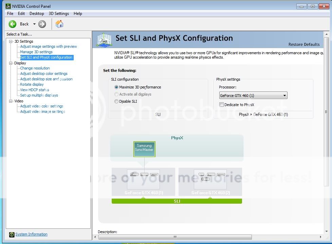Image resolution: width=332 pixels, height=244 pixels.
Task: Click the horizontal scrollbar thumb
Action: click(175, 237)
